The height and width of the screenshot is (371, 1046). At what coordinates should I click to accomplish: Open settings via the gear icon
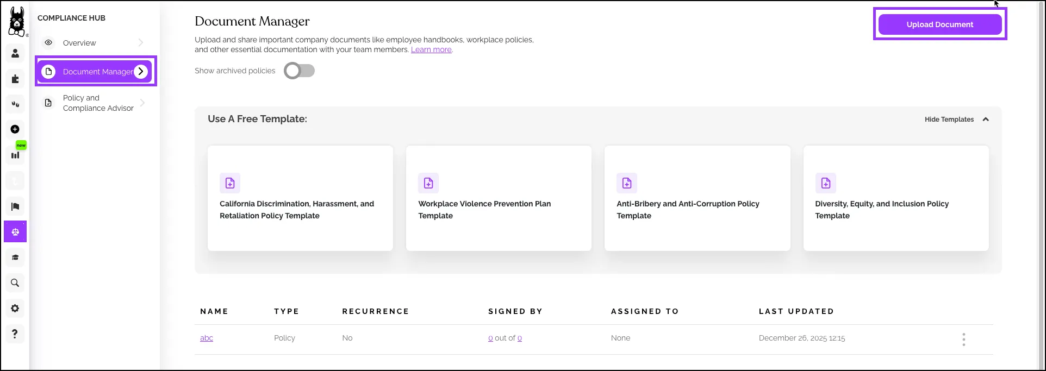point(15,309)
